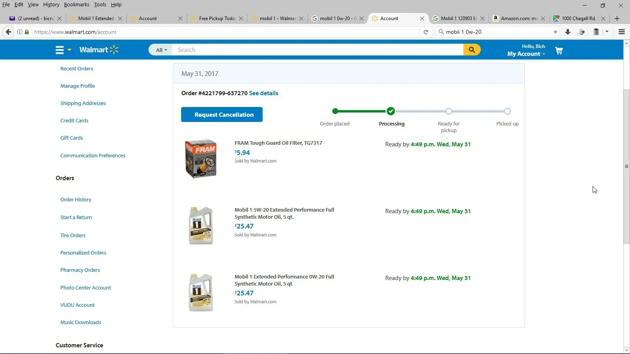This screenshot has height=354, width=630.
Task: Click the FRAM oil filter product thumbnail
Action: [x=201, y=159]
